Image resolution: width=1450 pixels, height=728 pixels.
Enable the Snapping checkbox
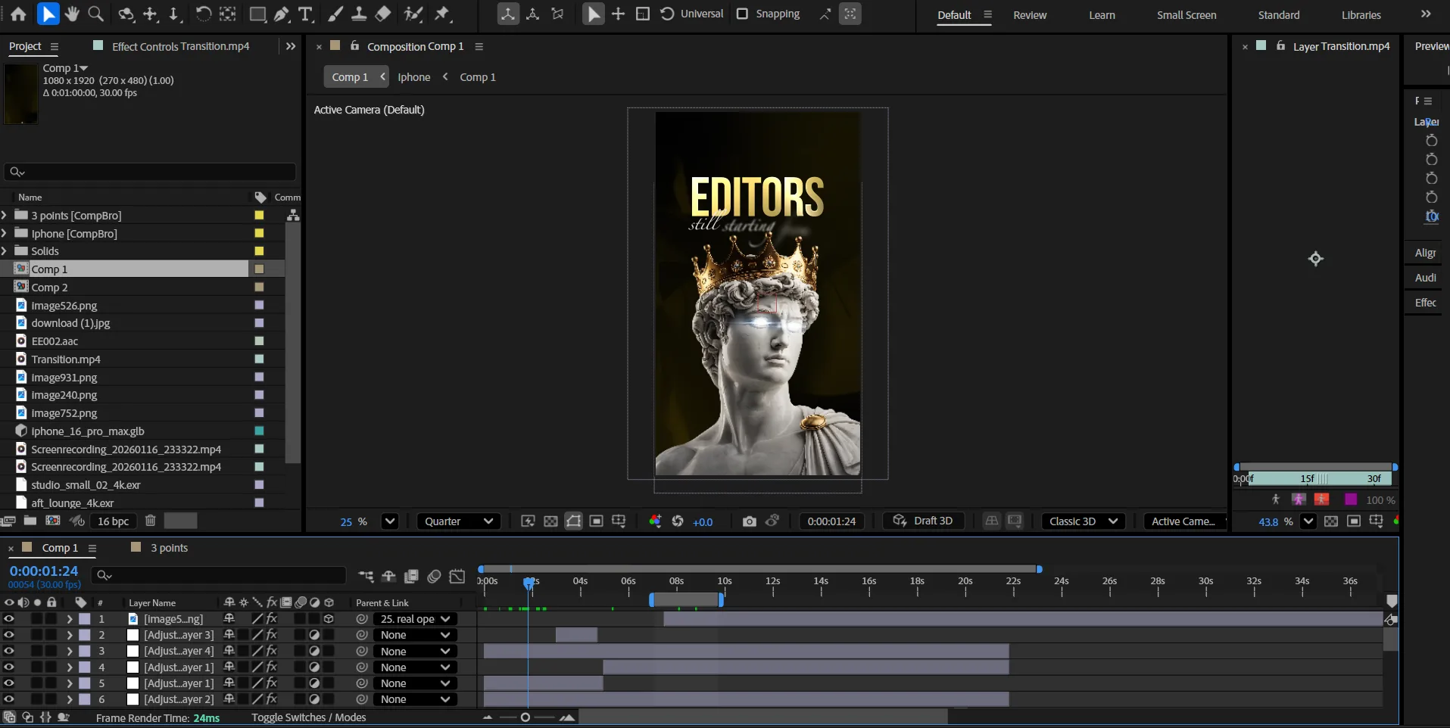tap(742, 14)
